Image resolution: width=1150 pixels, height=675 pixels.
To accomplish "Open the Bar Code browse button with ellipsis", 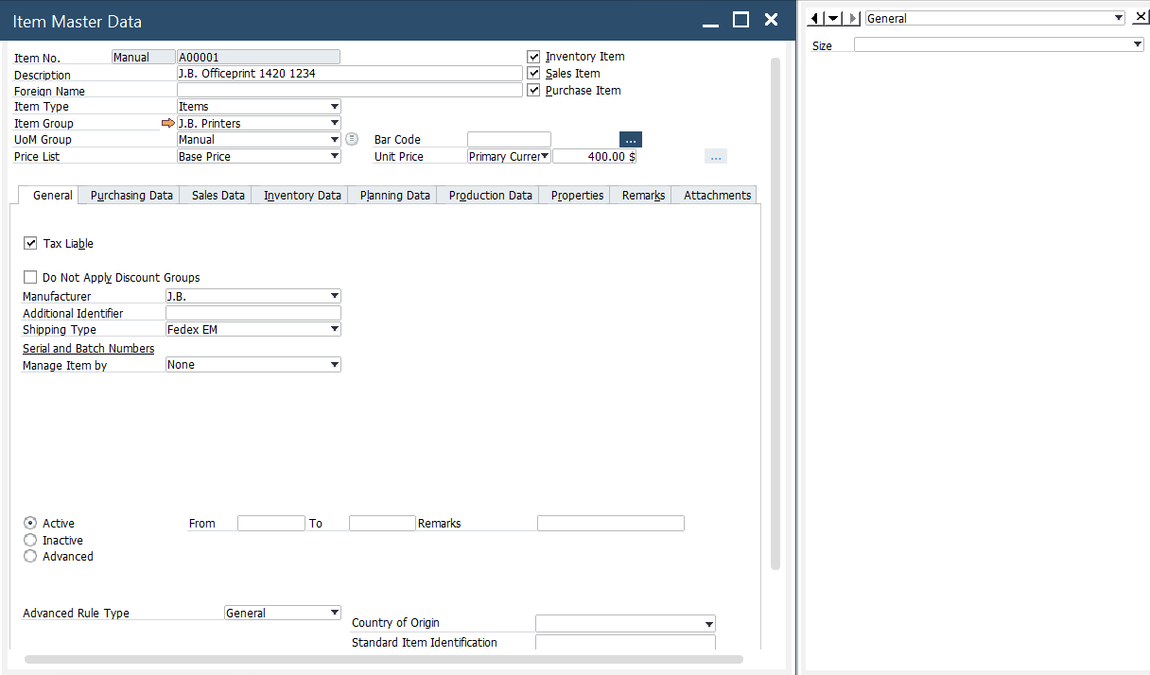I will (630, 139).
